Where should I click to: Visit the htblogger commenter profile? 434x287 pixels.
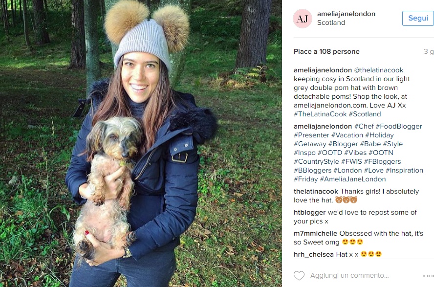click(x=309, y=212)
